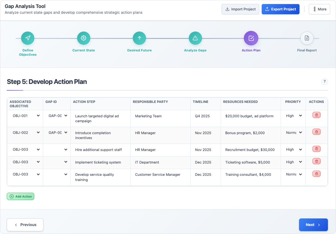Change priority for the Marketing Team row

293,115
